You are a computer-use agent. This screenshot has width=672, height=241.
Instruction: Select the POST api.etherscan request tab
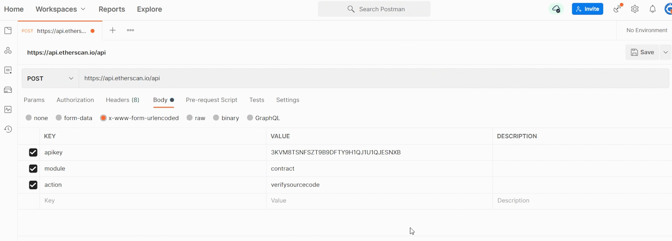coord(59,31)
